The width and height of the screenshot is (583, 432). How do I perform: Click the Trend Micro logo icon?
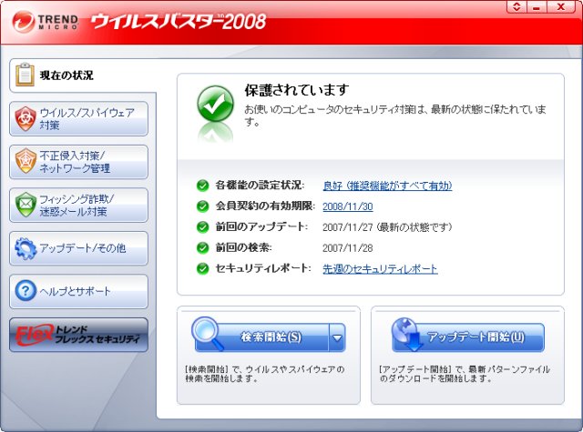pos(23,22)
